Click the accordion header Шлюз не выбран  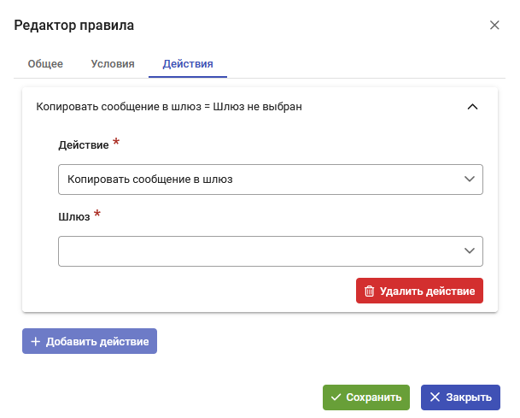[x=257, y=107]
